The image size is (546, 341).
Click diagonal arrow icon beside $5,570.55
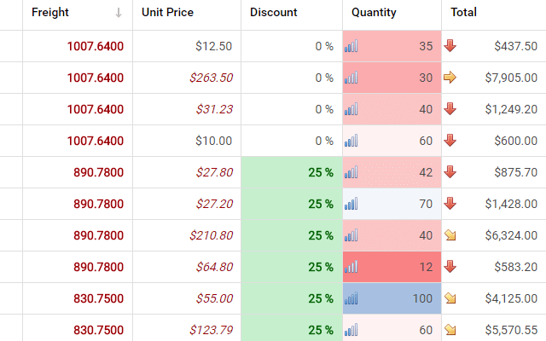tap(450, 330)
